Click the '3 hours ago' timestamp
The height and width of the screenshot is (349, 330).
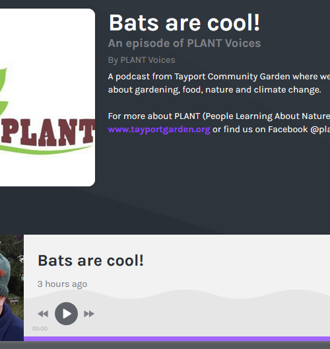coord(62,284)
